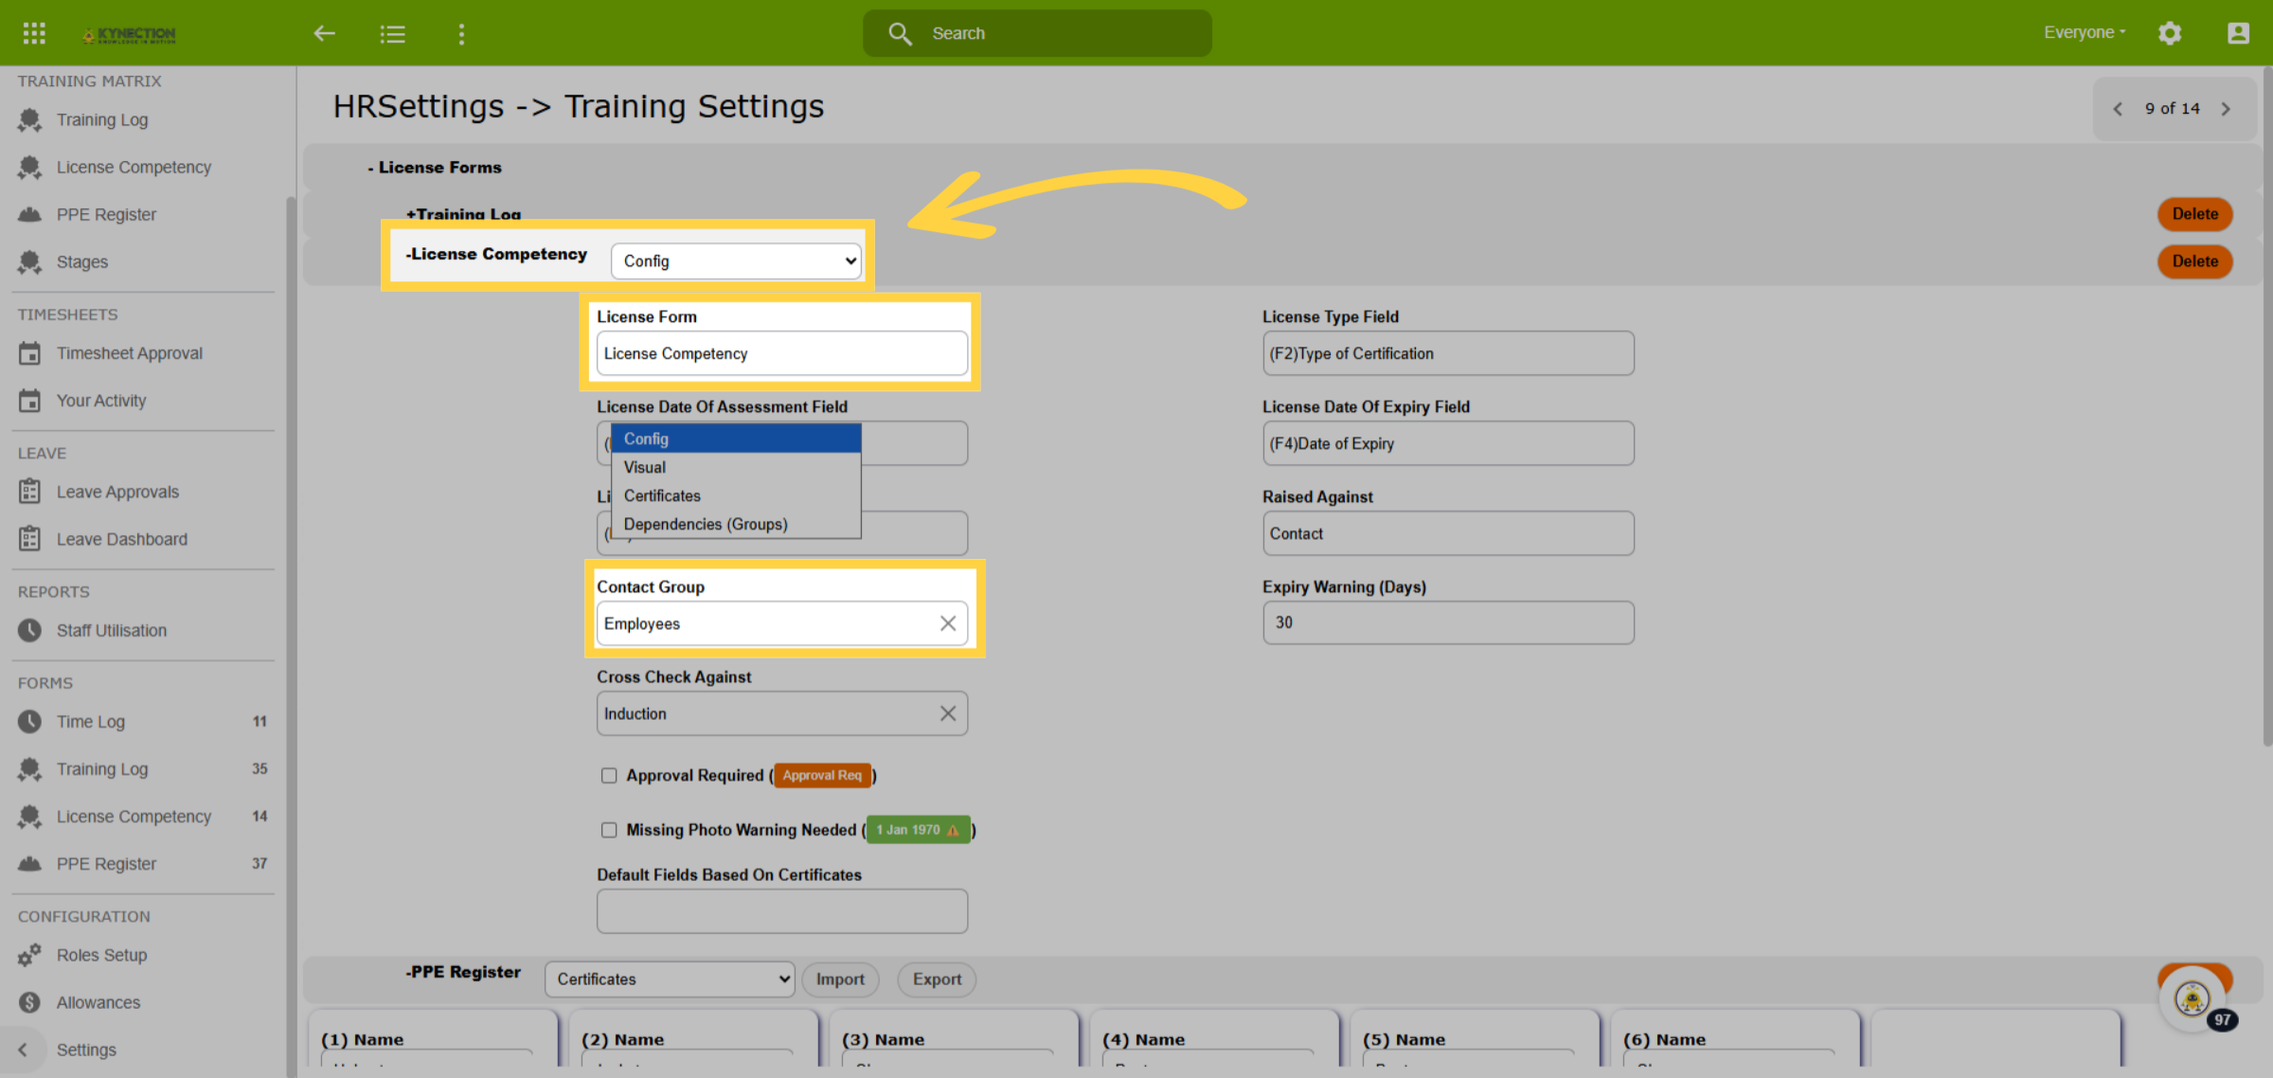Click the License Type Field input

coord(1447,353)
